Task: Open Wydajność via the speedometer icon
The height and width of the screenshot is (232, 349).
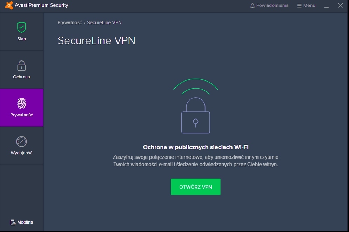Action: [21, 142]
